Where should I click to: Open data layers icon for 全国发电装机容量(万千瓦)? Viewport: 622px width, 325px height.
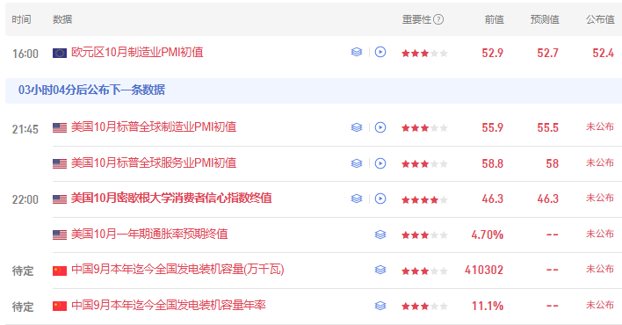coord(380,270)
